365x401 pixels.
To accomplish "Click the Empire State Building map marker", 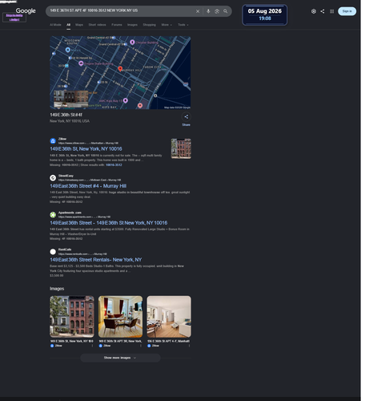I will pos(81,63).
